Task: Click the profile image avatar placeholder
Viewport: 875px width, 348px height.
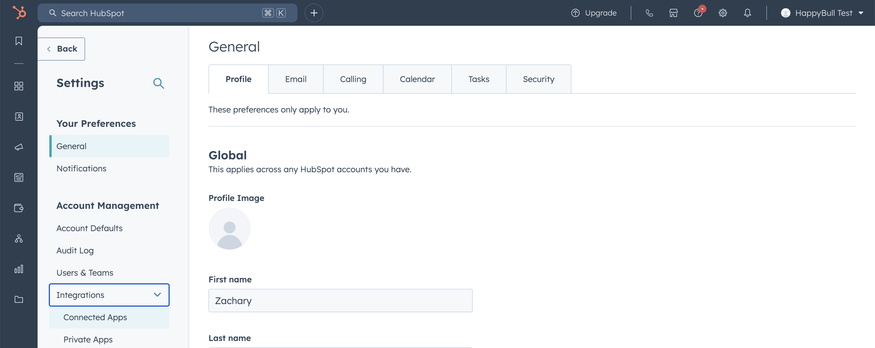Action: (x=230, y=228)
